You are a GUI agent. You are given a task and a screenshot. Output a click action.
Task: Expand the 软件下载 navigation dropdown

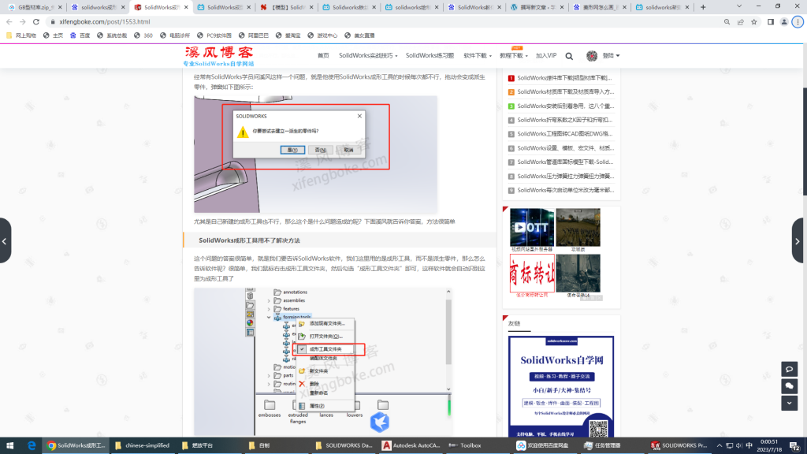(x=476, y=56)
